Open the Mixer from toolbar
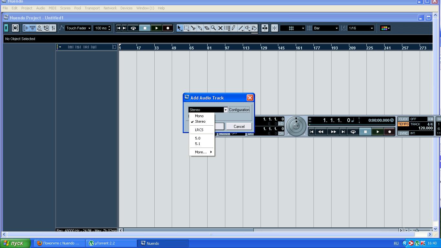This screenshot has height=248, width=441. click(x=53, y=28)
